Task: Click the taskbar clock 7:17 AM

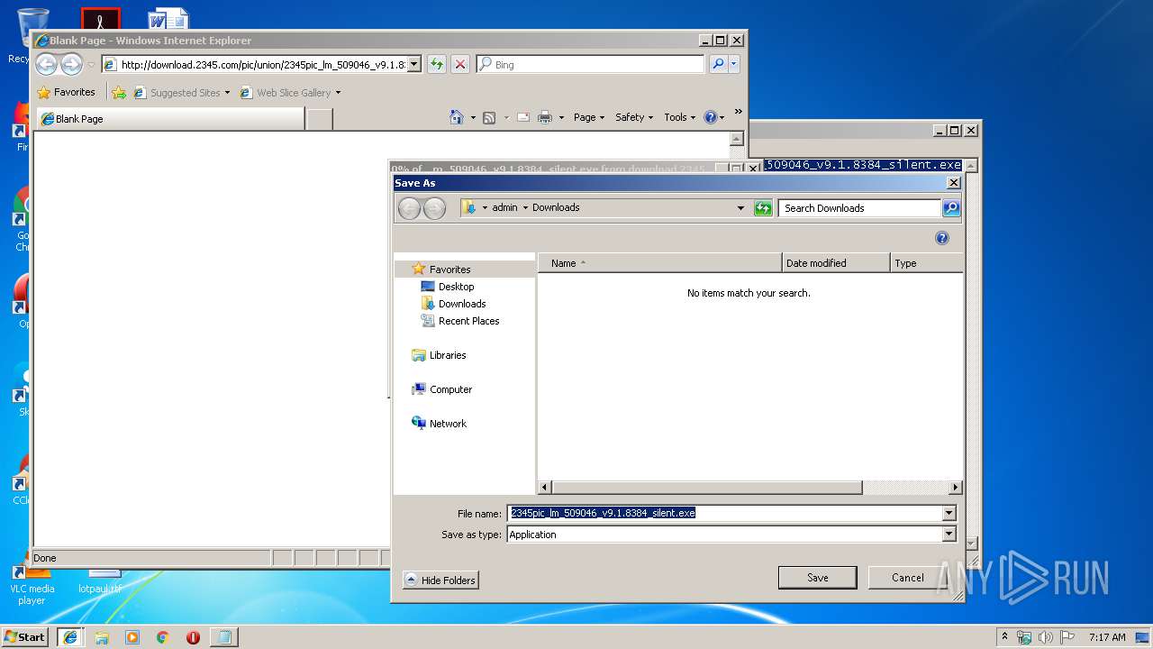Action: [1107, 636]
